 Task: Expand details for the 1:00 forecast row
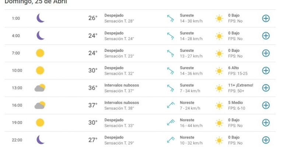click(x=266, y=18)
